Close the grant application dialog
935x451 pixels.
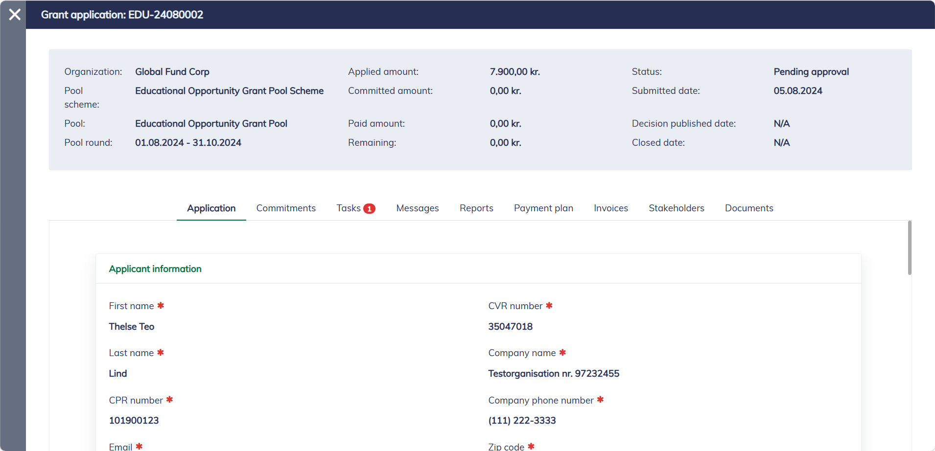point(15,15)
